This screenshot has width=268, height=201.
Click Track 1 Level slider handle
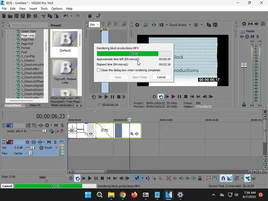[x=44, y=131]
